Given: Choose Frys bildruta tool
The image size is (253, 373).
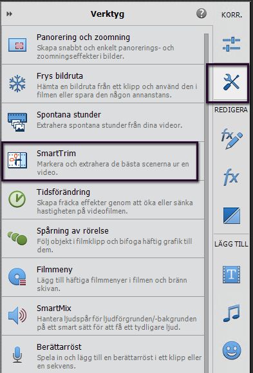Looking at the screenshot, I should point(103,84).
